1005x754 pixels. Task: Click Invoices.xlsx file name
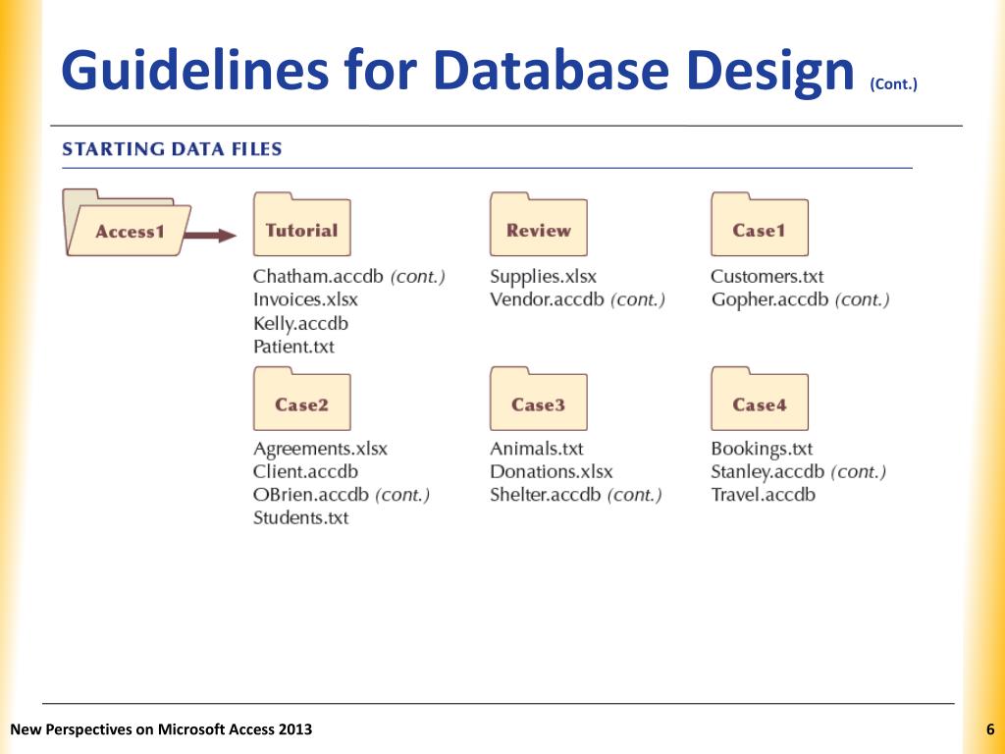coord(305,299)
